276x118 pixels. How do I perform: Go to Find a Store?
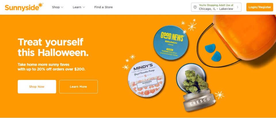[103, 7]
